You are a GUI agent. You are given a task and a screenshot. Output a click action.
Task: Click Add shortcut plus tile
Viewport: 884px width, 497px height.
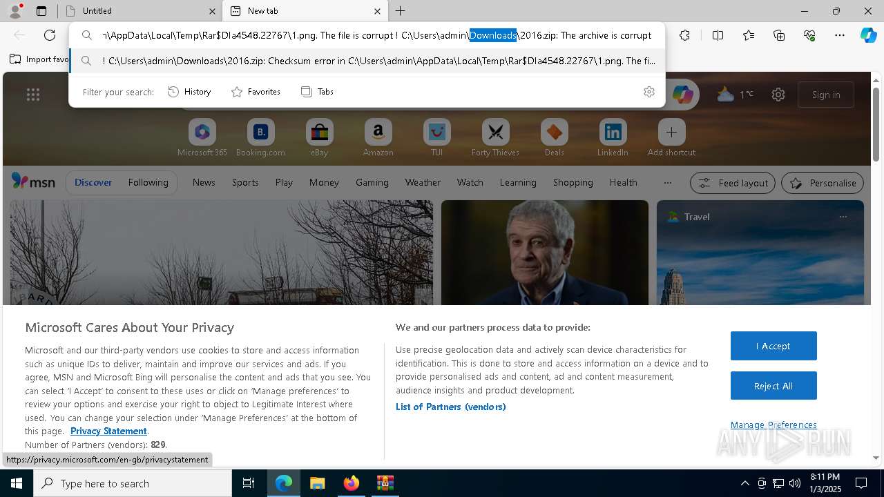pyautogui.click(x=671, y=138)
